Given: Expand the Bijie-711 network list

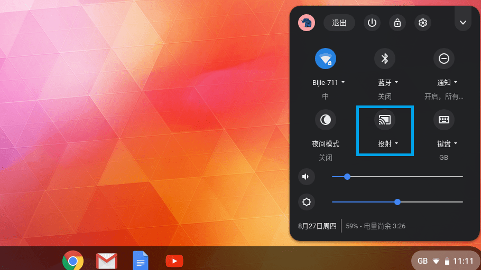Looking at the screenshot, I should pos(328,82).
